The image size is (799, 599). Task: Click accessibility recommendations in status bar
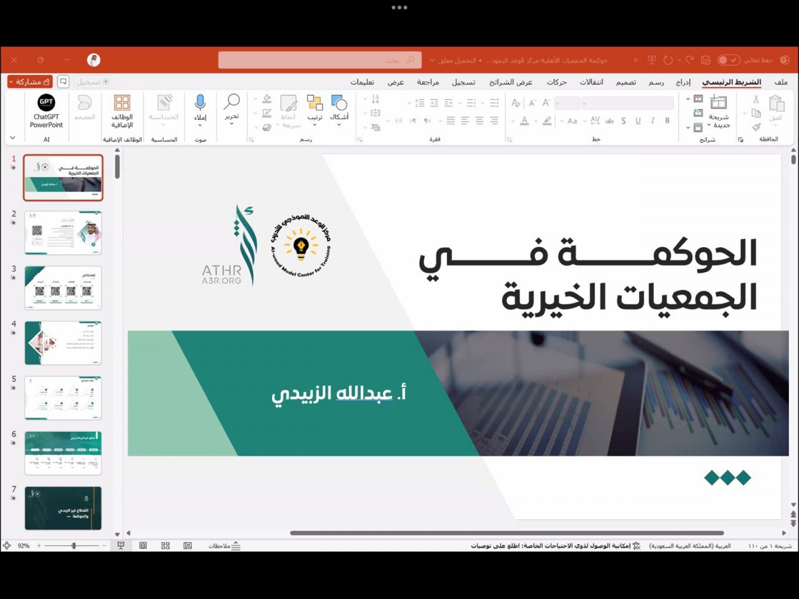[555, 546]
